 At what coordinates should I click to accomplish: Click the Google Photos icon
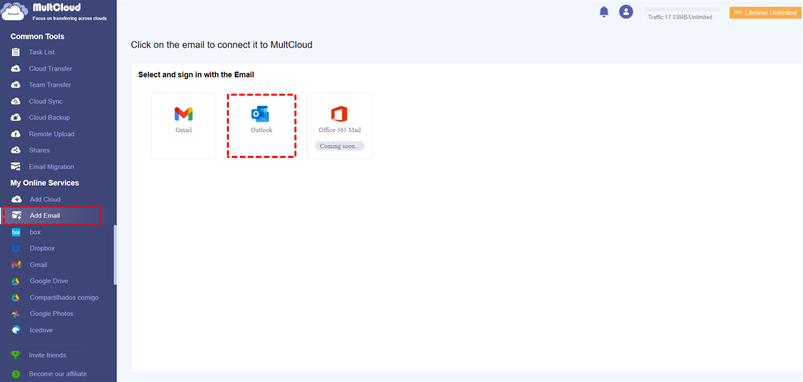click(x=16, y=314)
